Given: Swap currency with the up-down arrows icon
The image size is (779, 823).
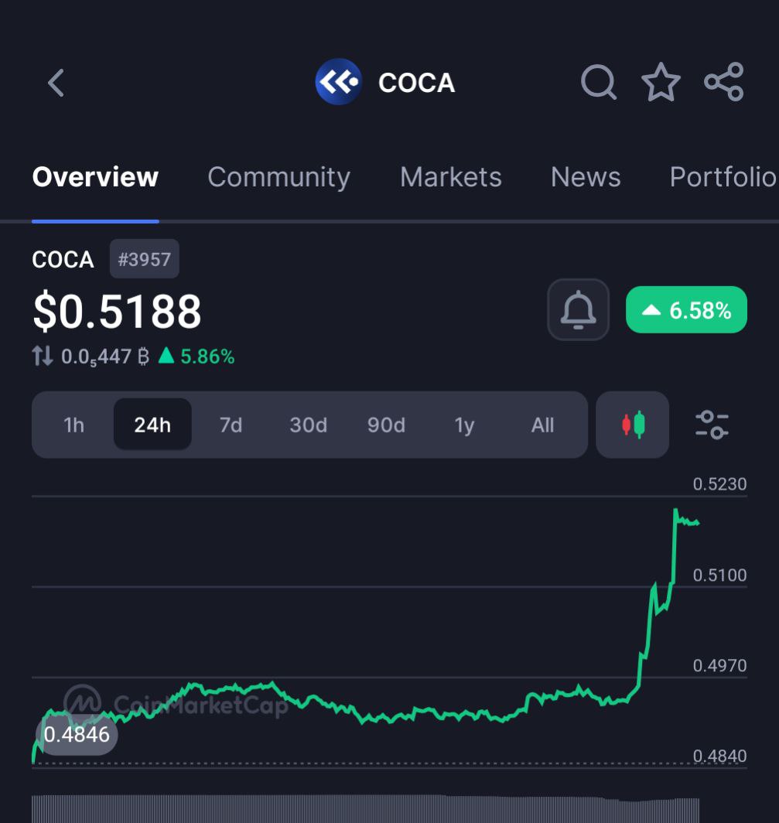Looking at the screenshot, I should coord(43,357).
